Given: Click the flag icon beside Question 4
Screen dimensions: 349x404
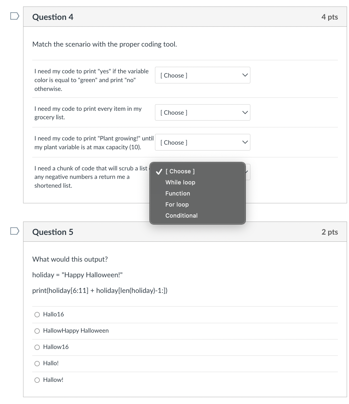Looking at the screenshot, I should coord(14,15).
